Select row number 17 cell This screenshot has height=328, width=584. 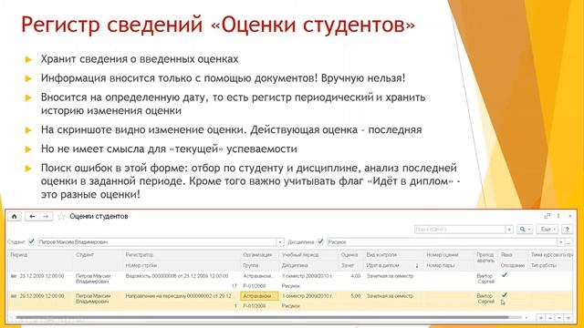234,286
